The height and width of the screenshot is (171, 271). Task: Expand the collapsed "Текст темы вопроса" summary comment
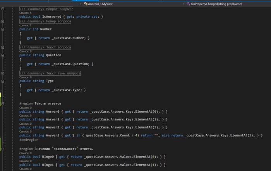(x=3, y=73)
